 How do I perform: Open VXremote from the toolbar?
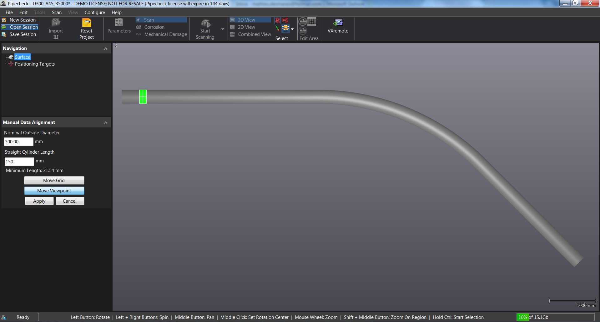click(x=338, y=23)
